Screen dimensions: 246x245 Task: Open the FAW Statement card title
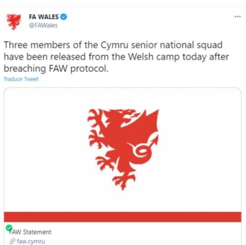pyautogui.click(x=31, y=232)
